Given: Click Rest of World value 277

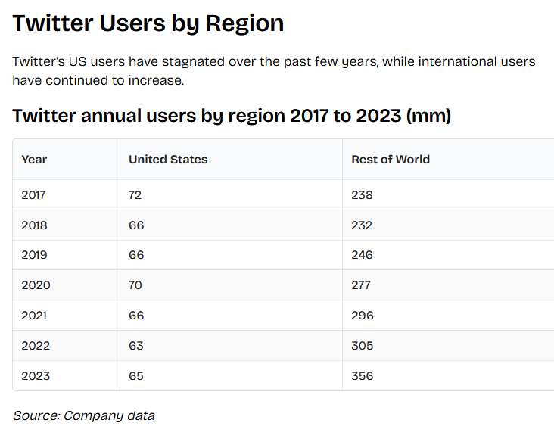Looking at the screenshot, I should click(x=363, y=285).
